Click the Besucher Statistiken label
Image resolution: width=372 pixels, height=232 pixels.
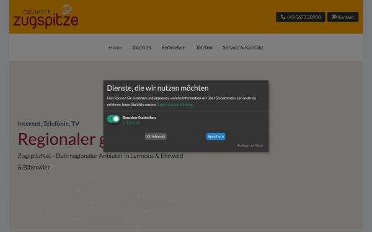click(x=139, y=118)
